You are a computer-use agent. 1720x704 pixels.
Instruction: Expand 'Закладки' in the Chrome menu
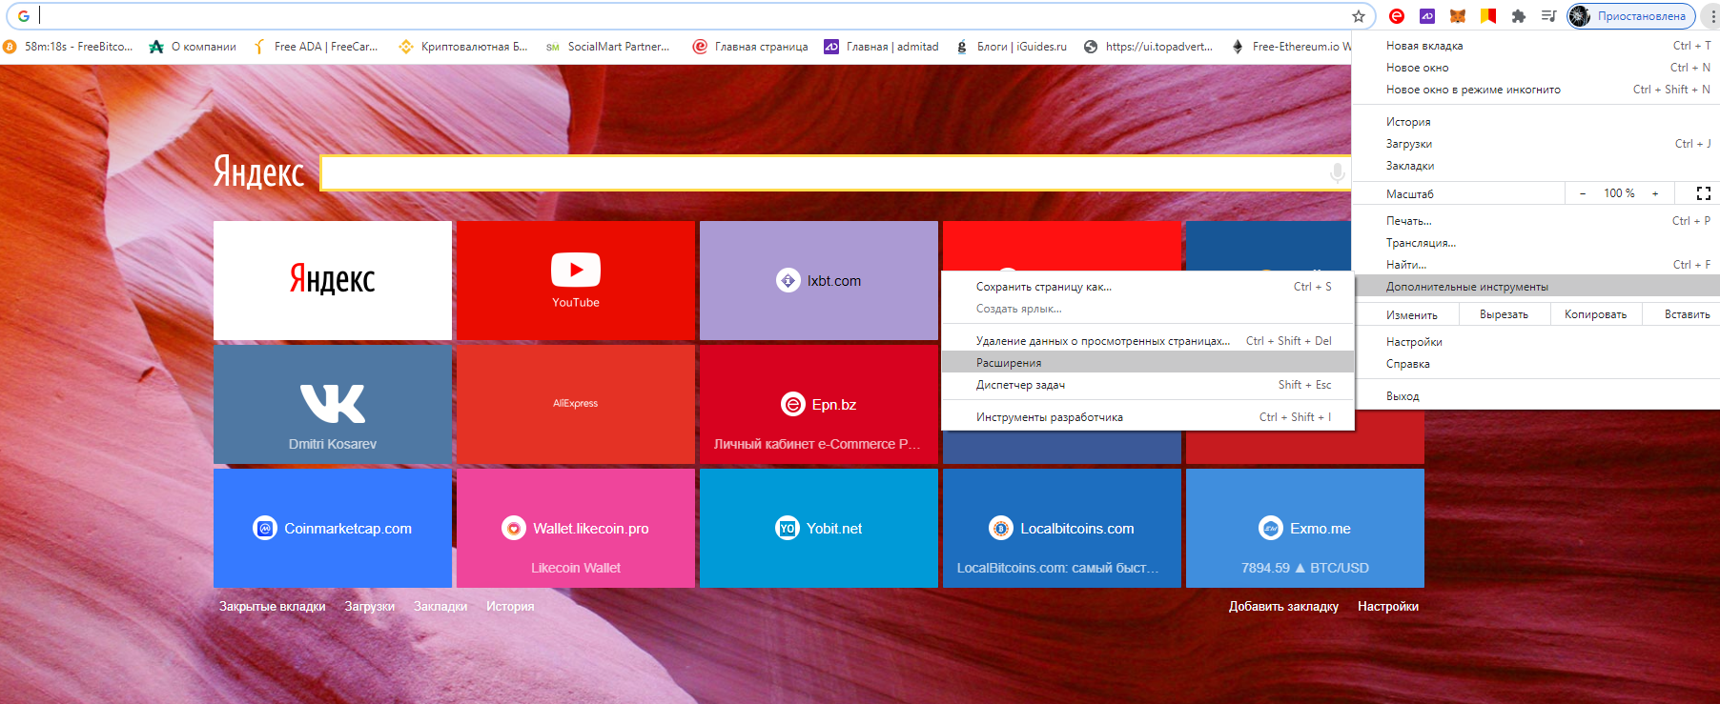1536,166
